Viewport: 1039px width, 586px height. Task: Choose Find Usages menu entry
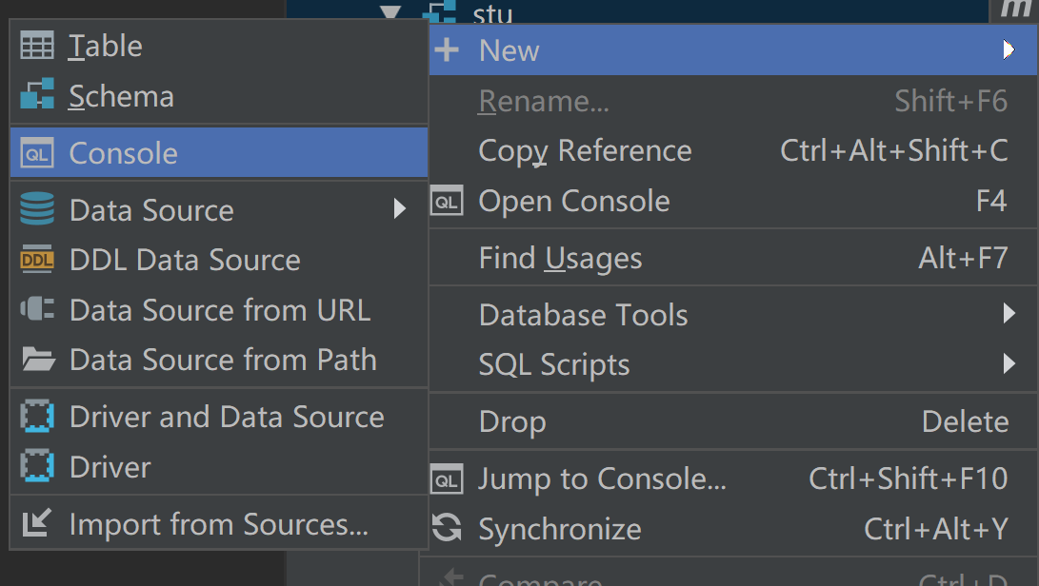pos(560,259)
